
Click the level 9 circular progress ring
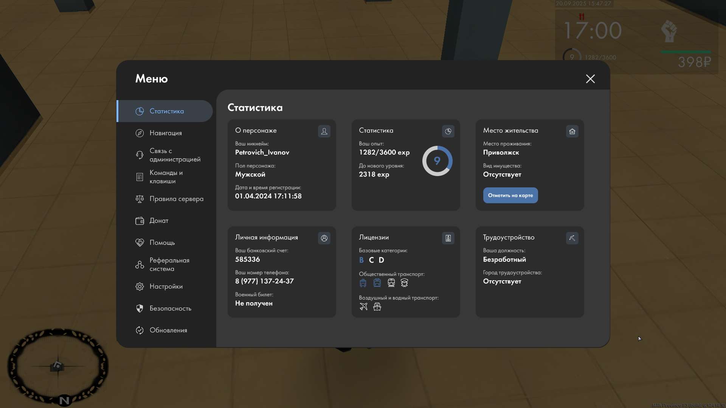point(437,161)
